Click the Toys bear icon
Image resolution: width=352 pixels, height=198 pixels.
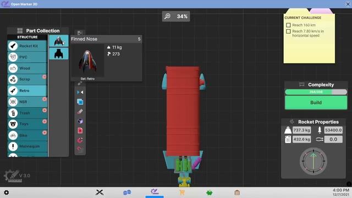[13, 124]
